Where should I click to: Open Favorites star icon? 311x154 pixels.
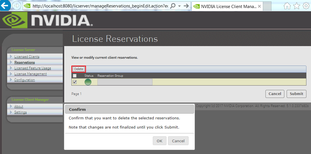pos(297,6)
